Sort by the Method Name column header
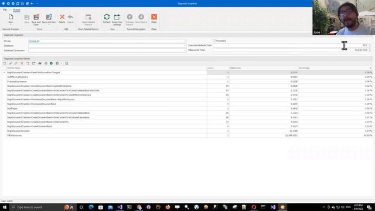375x211 pixels. pyautogui.click(x=107, y=68)
